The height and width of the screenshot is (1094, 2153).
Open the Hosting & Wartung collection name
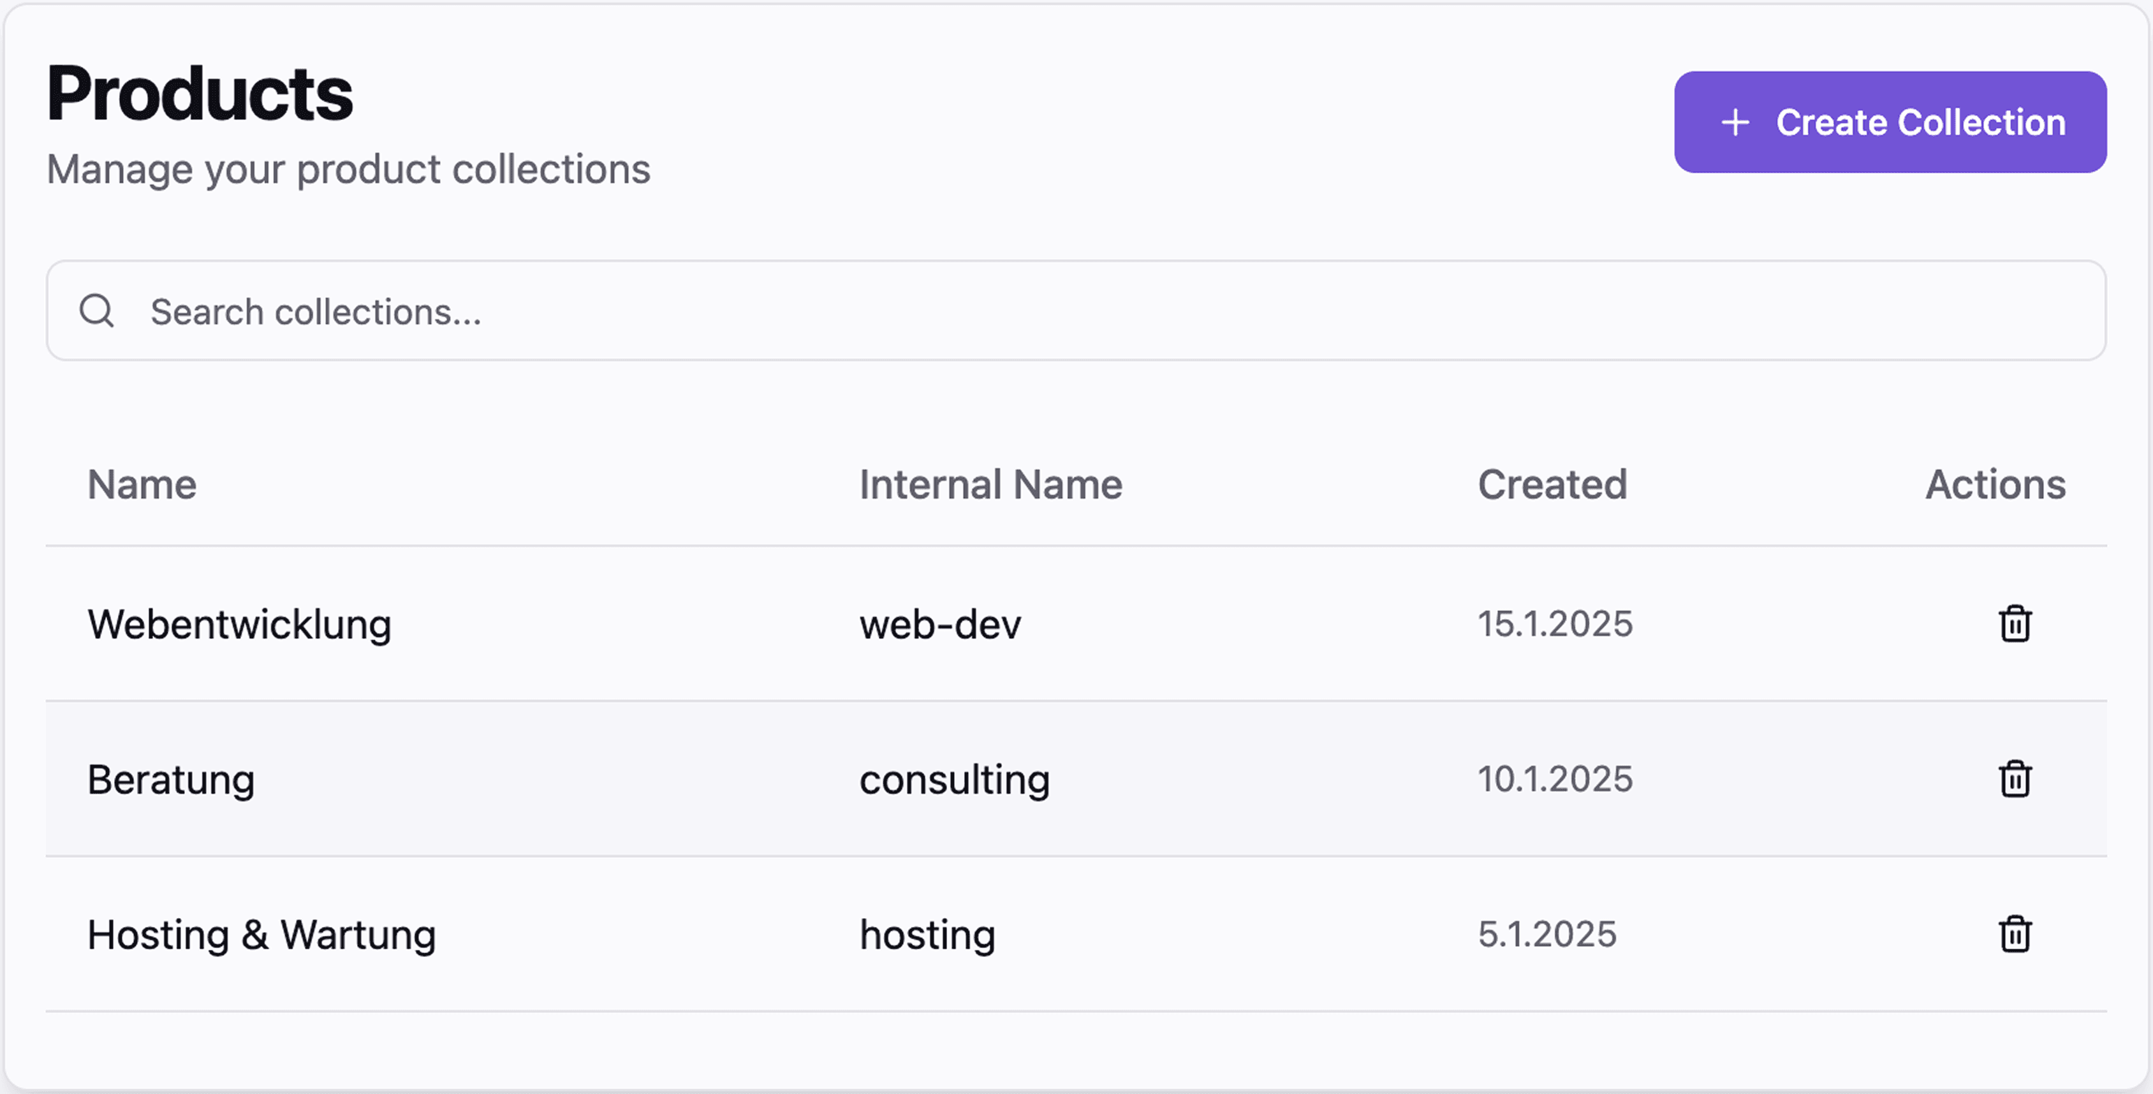(x=261, y=935)
